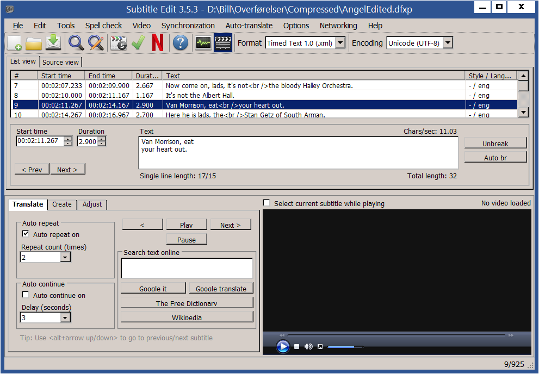Screen dimensions: 539x374
Task: Click the green checkmark spell check icon
Action: (x=138, y=43)
